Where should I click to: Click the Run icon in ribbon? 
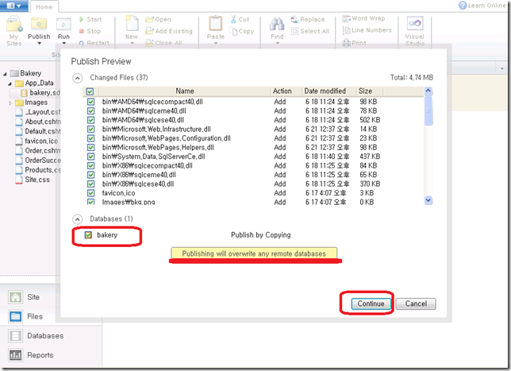[63, 25]
